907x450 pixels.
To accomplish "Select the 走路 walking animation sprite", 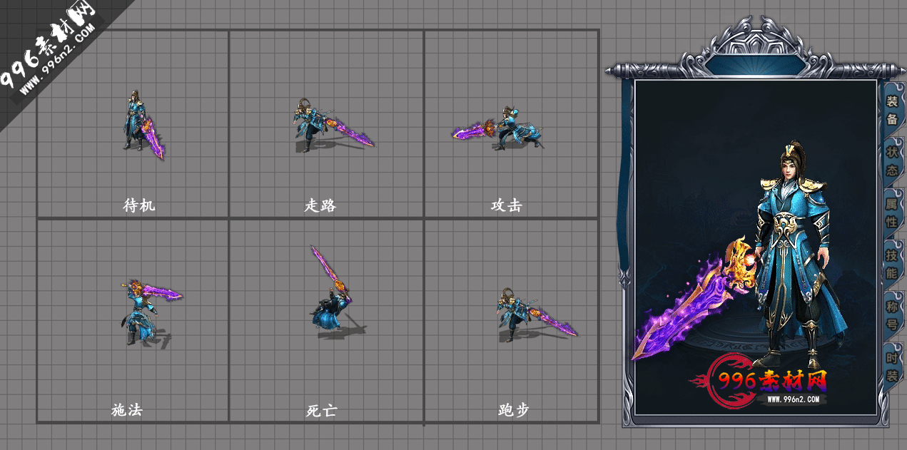I will [333, 126].
